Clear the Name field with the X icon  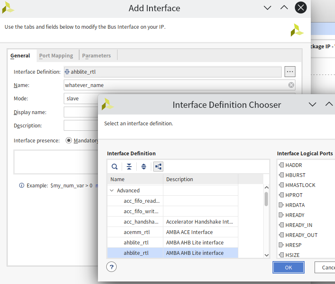291,85
